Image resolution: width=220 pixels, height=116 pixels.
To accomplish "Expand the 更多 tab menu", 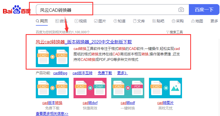I will tap(214, 21).
